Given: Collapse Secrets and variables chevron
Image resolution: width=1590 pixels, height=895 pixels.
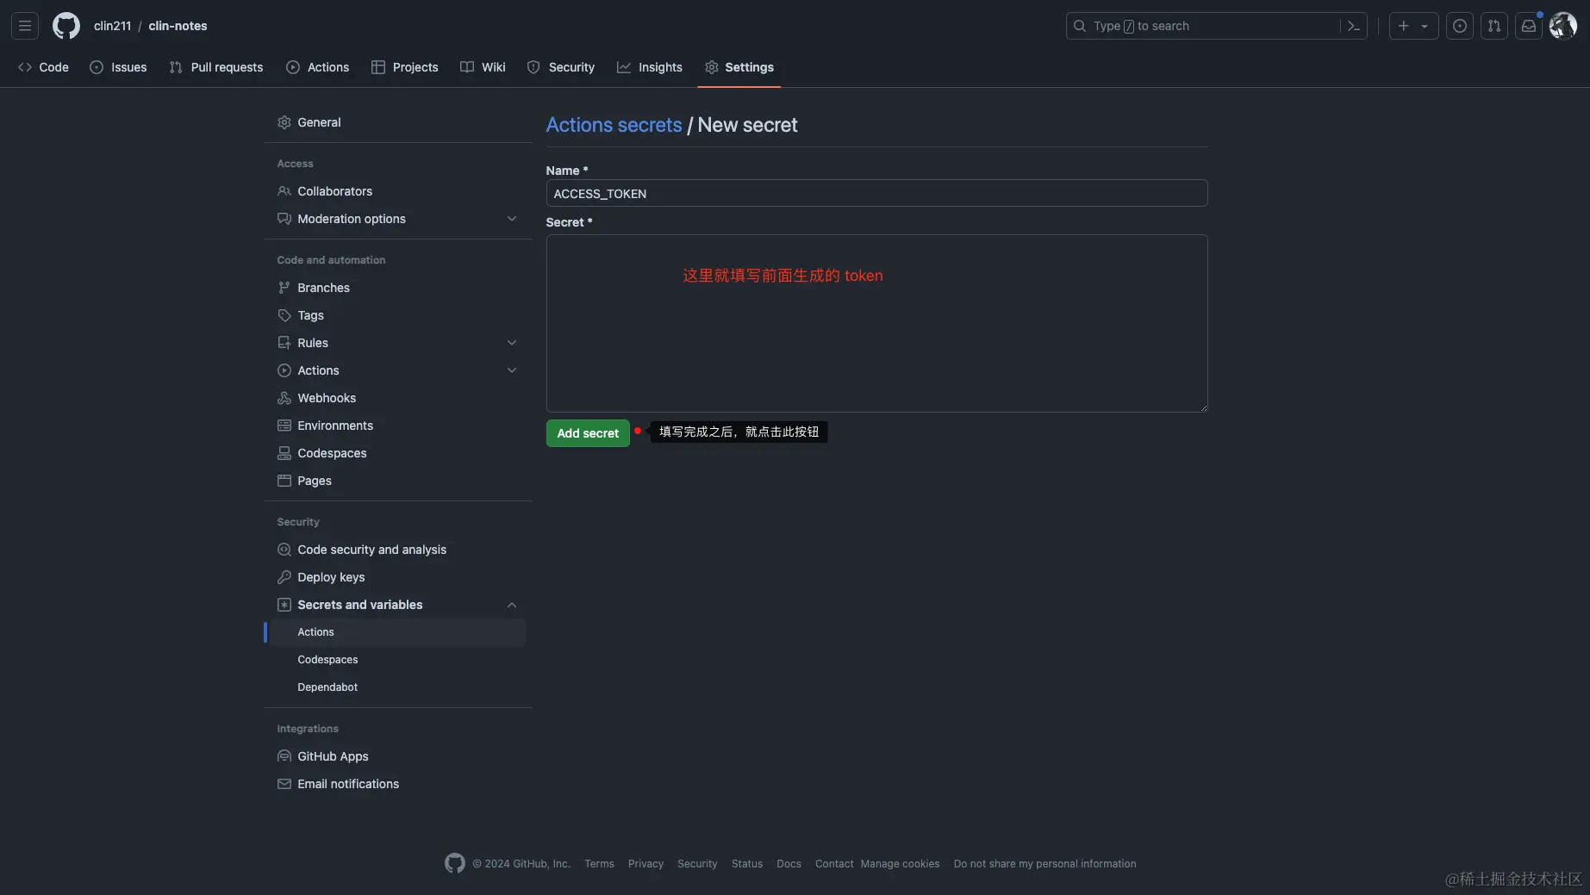Looking at the screenshot, I should pos(512,605).
